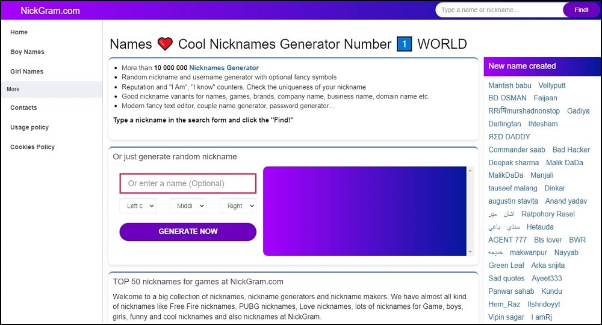
Task: Open the Itshridoyyt nickname link
Action: pos(543,305)
